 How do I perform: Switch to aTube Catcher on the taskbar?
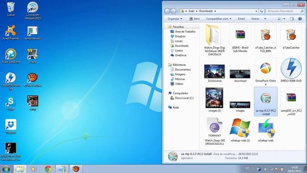point(76,169)
